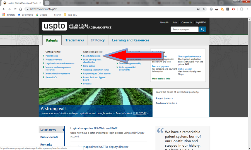Open Fees and payment link
The height and width of the screenshot is (150, 251).
(161, 66)
